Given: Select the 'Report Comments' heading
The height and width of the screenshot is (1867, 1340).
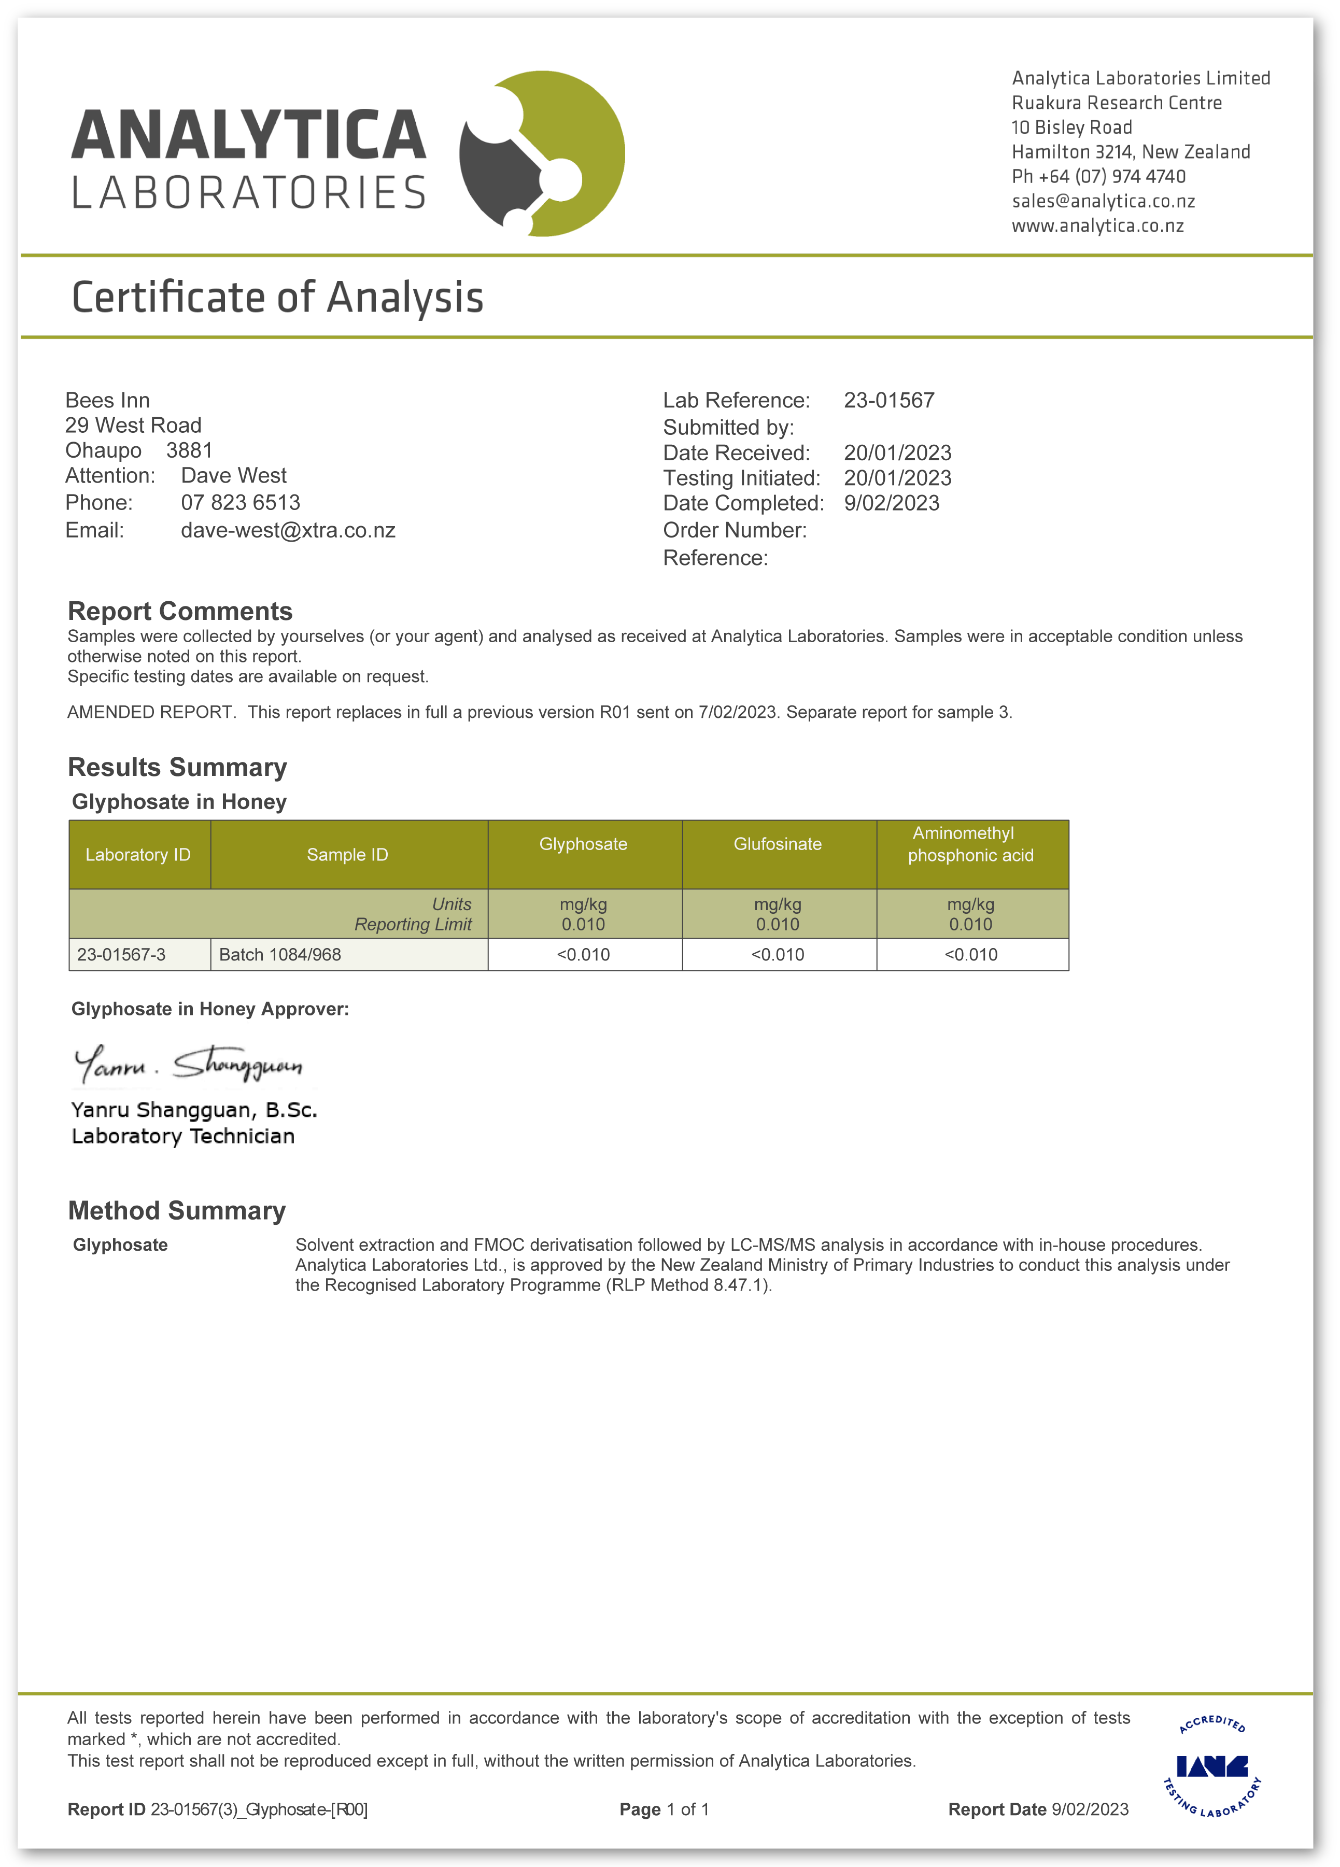Looking at the screenshot, I should (x=180, y=612).
